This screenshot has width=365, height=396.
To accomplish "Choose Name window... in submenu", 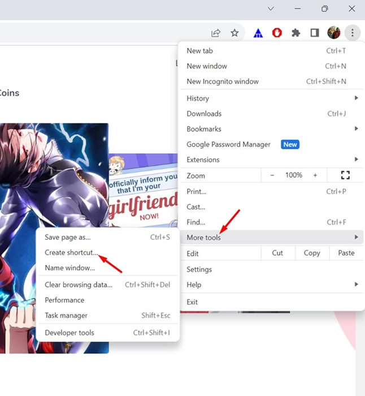I will pos(108,268).
